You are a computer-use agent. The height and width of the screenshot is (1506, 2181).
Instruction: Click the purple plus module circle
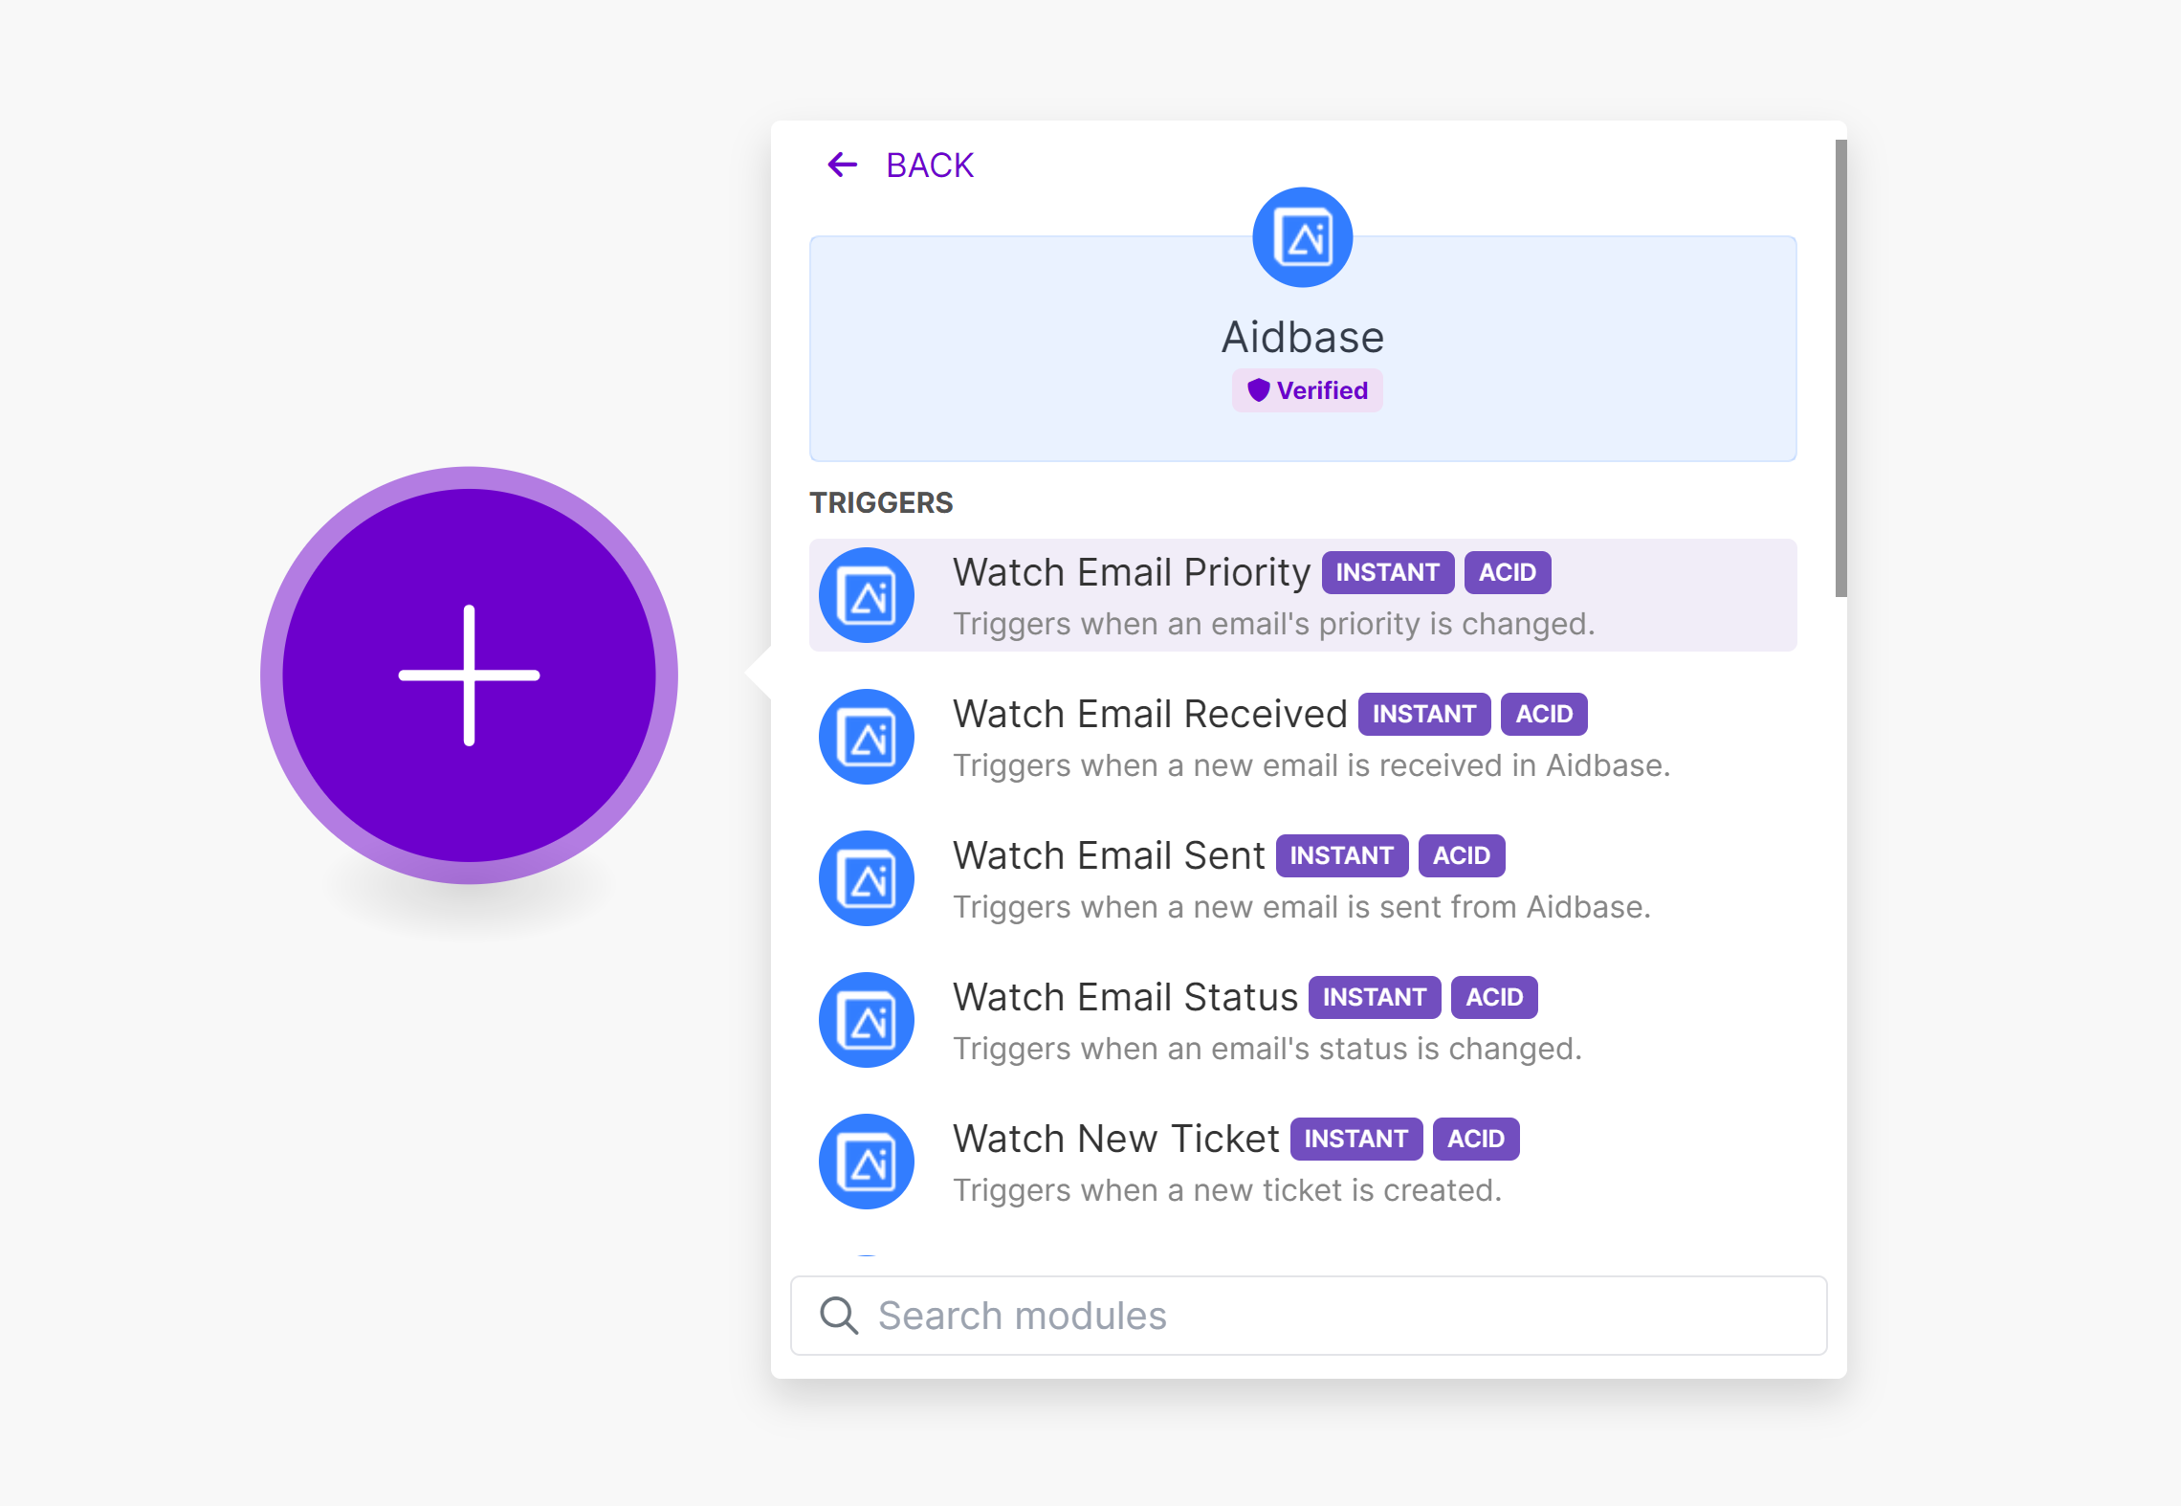469,675
